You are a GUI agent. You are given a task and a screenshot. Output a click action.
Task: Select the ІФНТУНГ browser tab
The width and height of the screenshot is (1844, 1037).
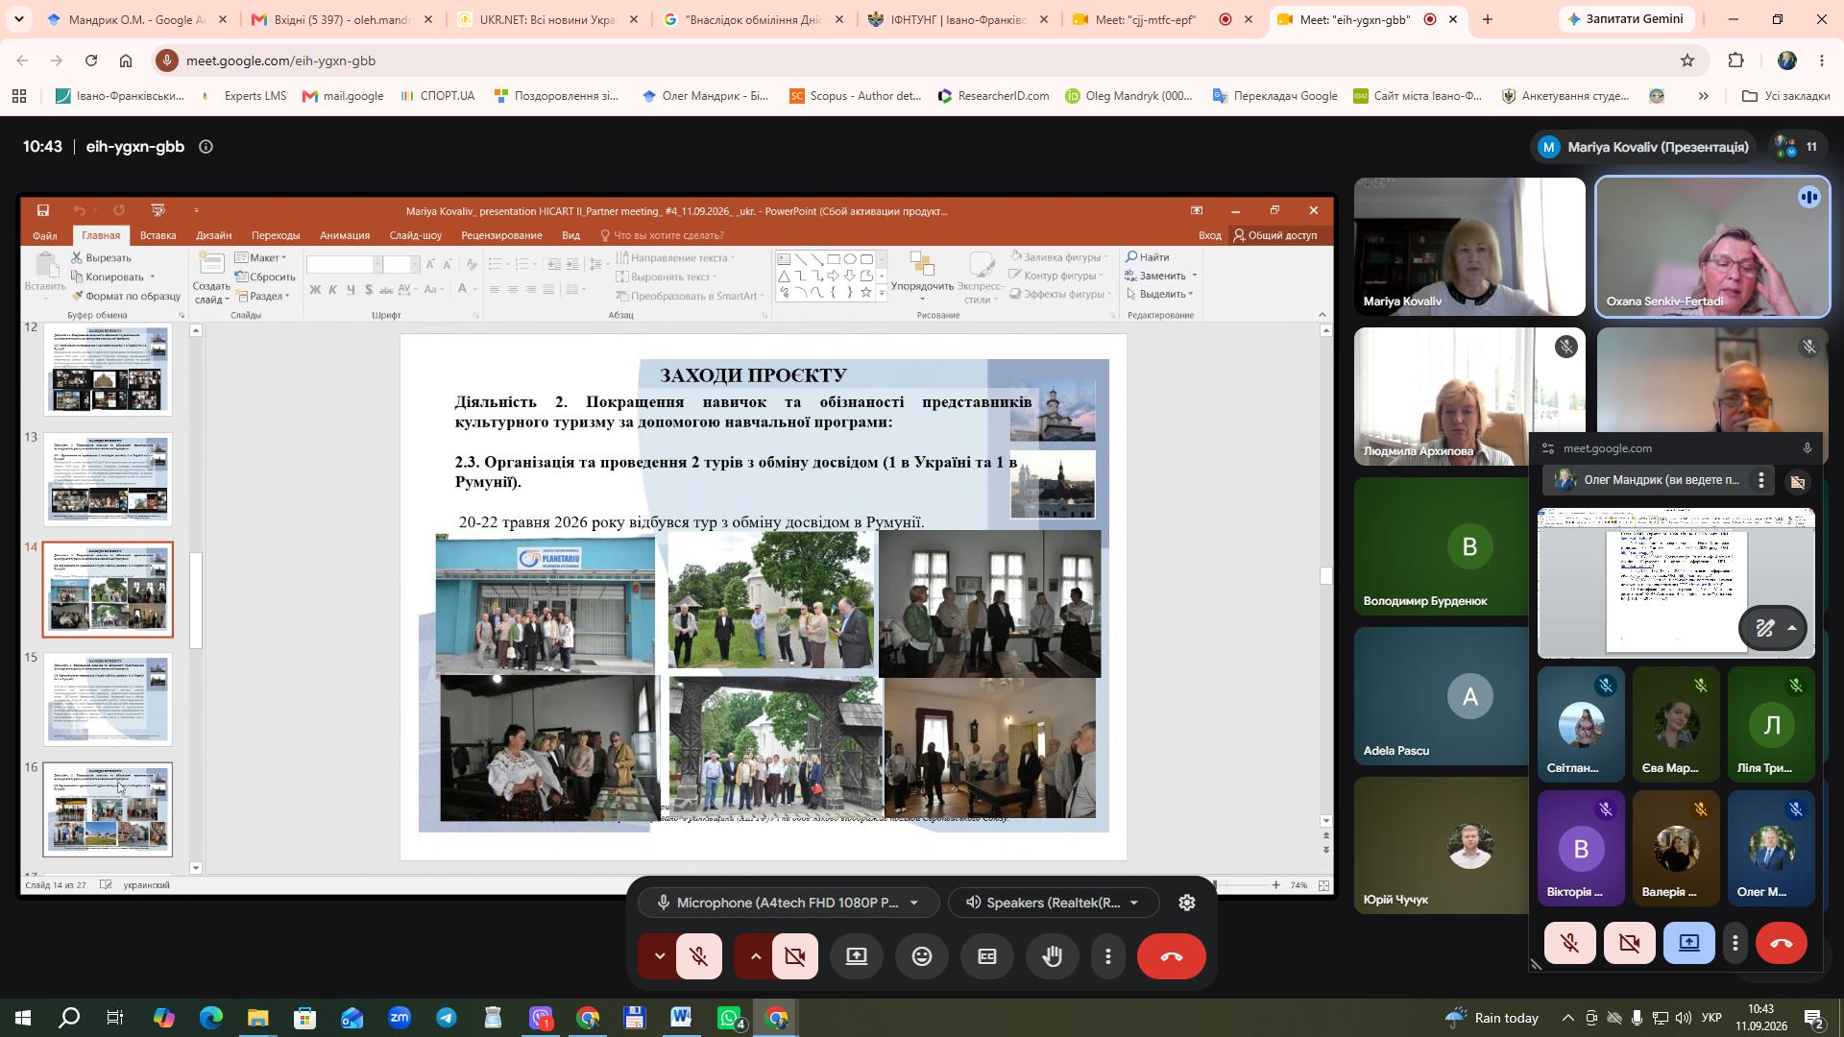point(957,19)
